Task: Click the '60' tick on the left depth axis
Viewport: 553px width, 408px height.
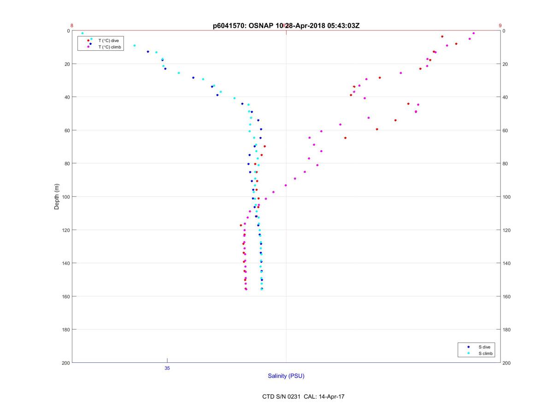Action: (66, 130)
